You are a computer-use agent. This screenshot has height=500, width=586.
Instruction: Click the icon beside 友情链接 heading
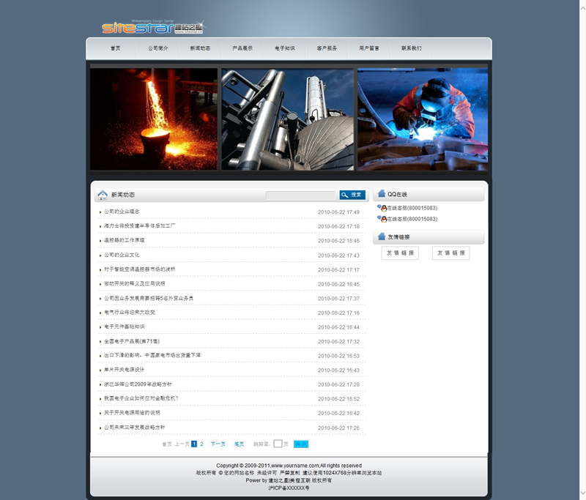[x=381, y=236]
